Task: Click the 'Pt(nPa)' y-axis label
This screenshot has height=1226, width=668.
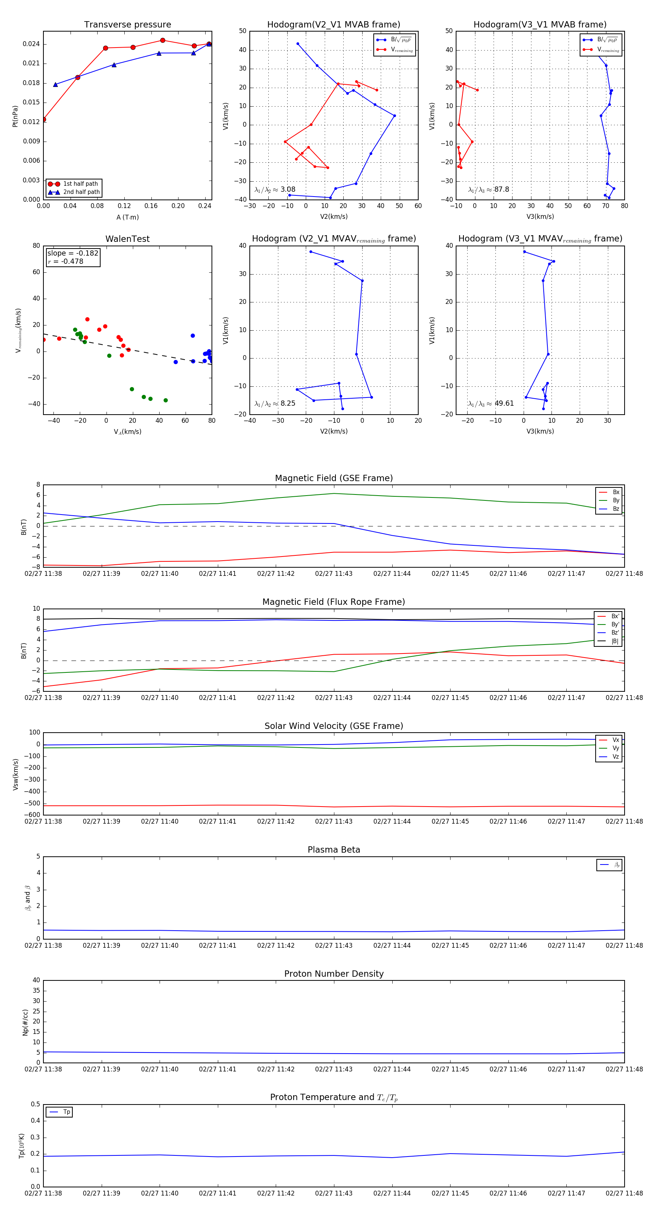Action: coord(15,116)
